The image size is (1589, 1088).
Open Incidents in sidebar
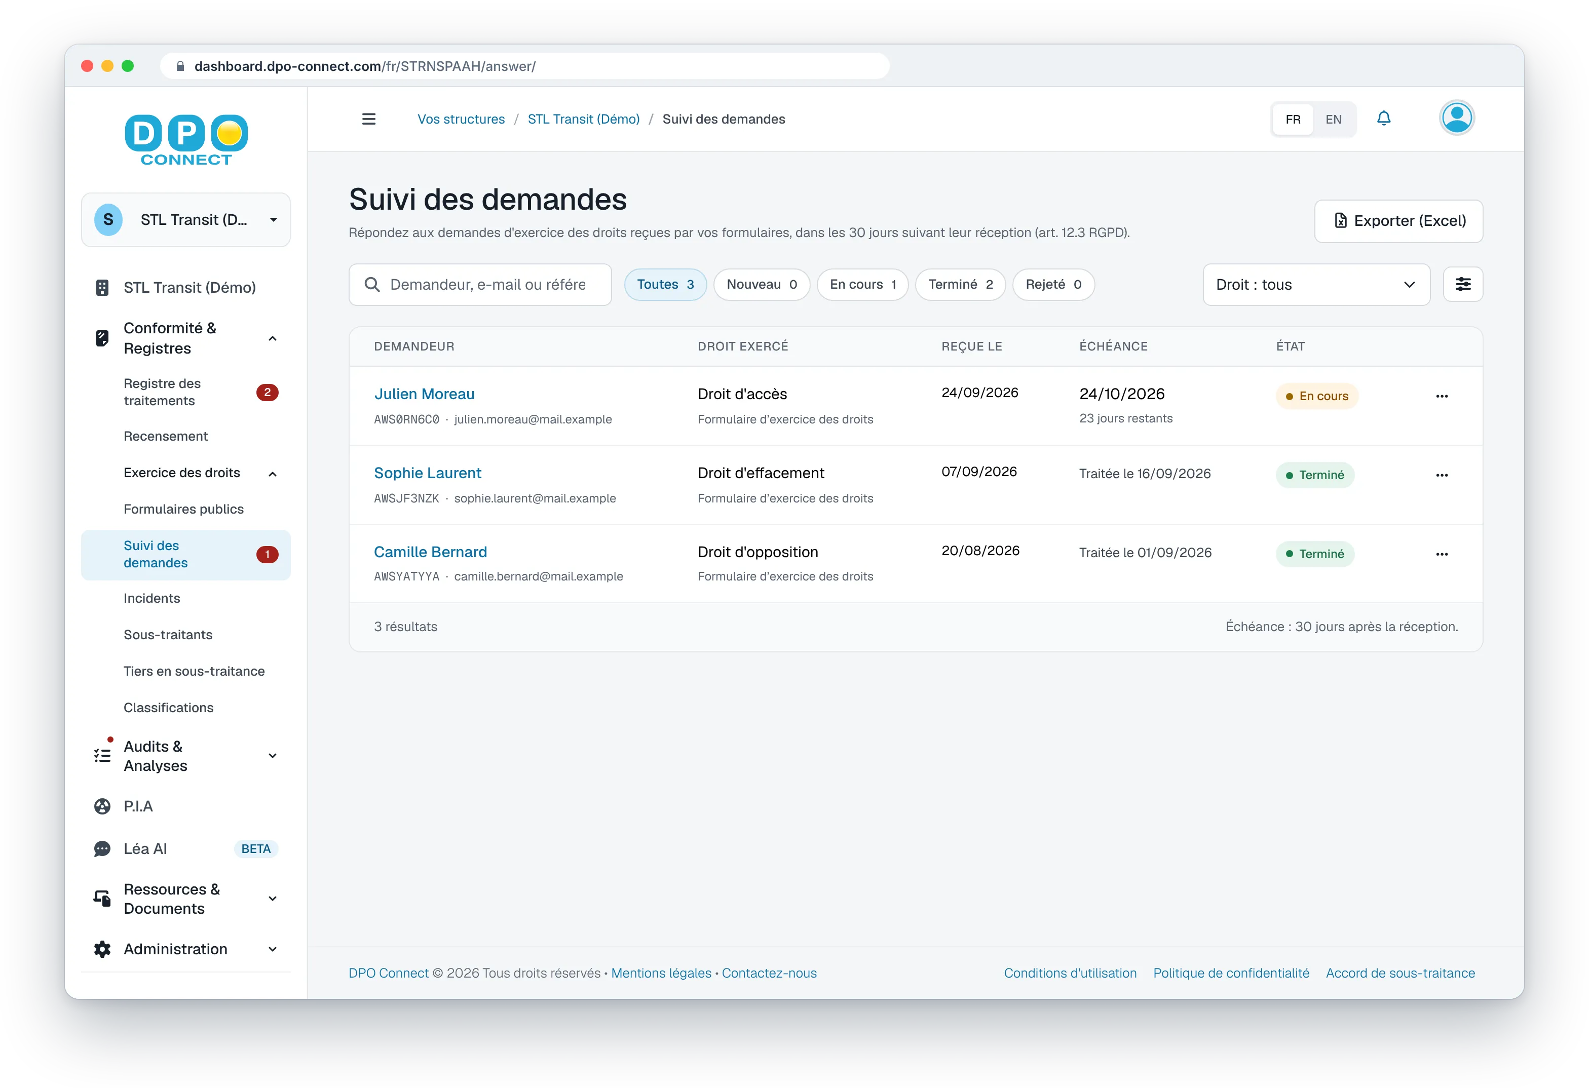pyautogui.click(x=186, y=598)
